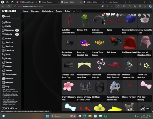The width and height of the screenshot is (153, 119).
Task: Open the notifications bell icon
Action: 103,15
